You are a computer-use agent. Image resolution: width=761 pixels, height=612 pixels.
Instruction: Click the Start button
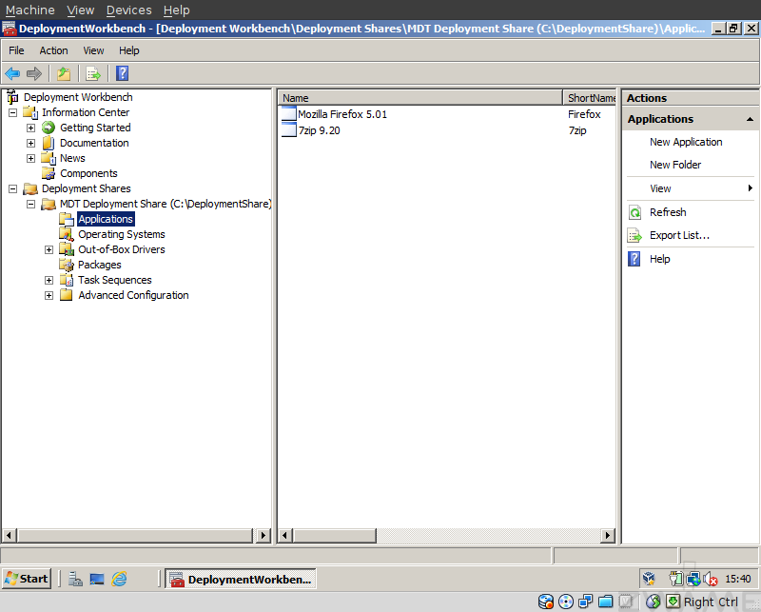[27, 579]
